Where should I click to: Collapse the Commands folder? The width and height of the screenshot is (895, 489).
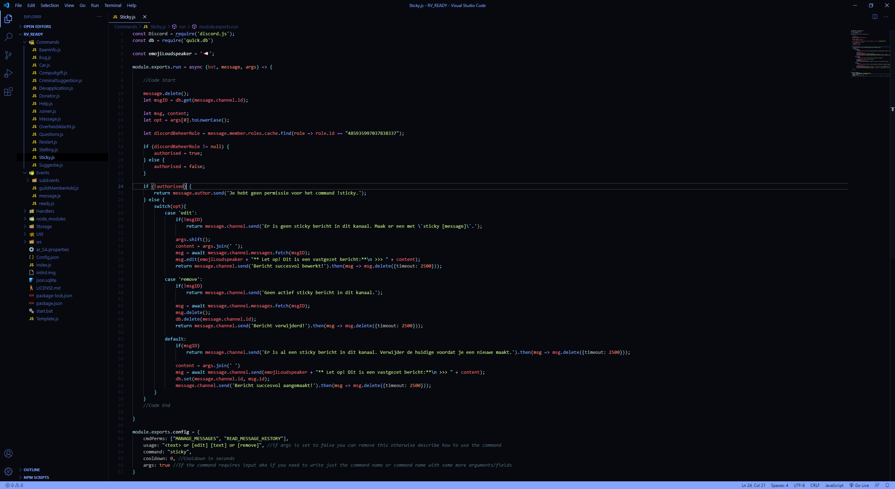click(48, 42)
